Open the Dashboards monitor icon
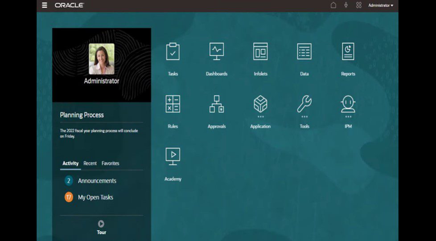The image size is (436, 241). click(x=217, y=51)
